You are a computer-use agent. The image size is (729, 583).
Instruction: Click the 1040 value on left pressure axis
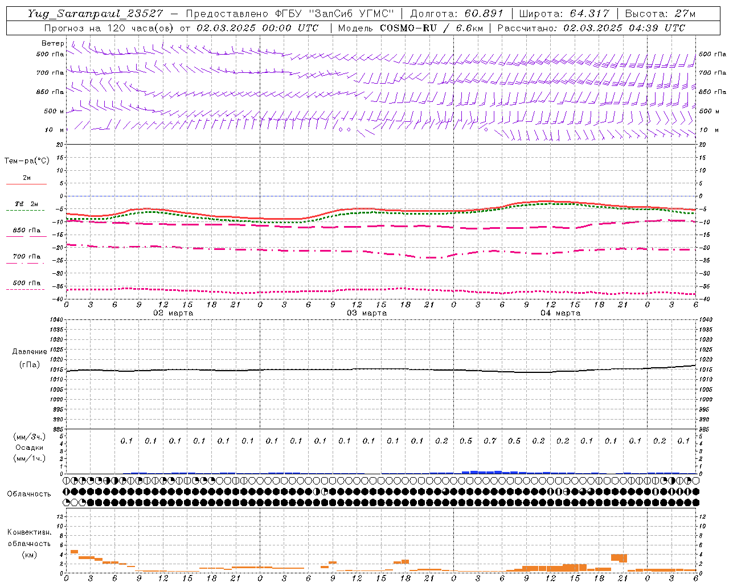click(x=56, y=320)
